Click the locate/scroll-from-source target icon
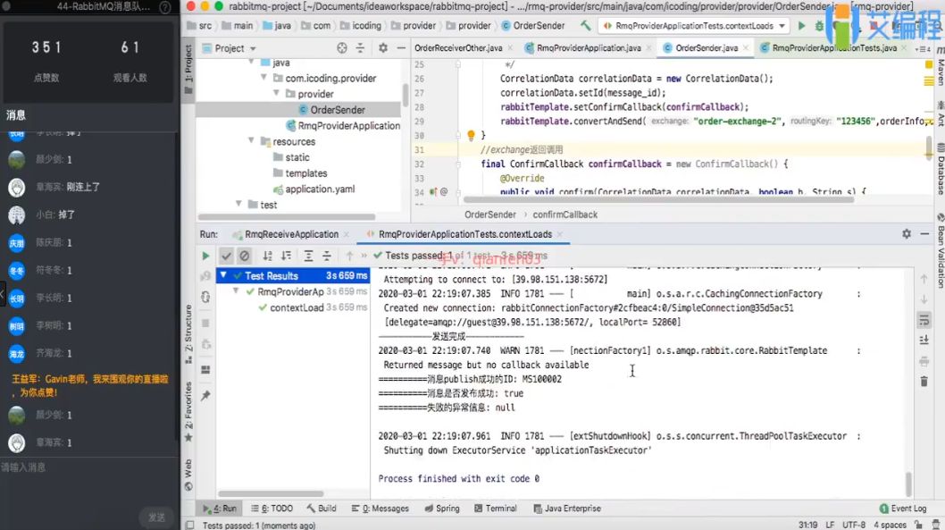Screen dimensions: 945x530 coord(342,48)
